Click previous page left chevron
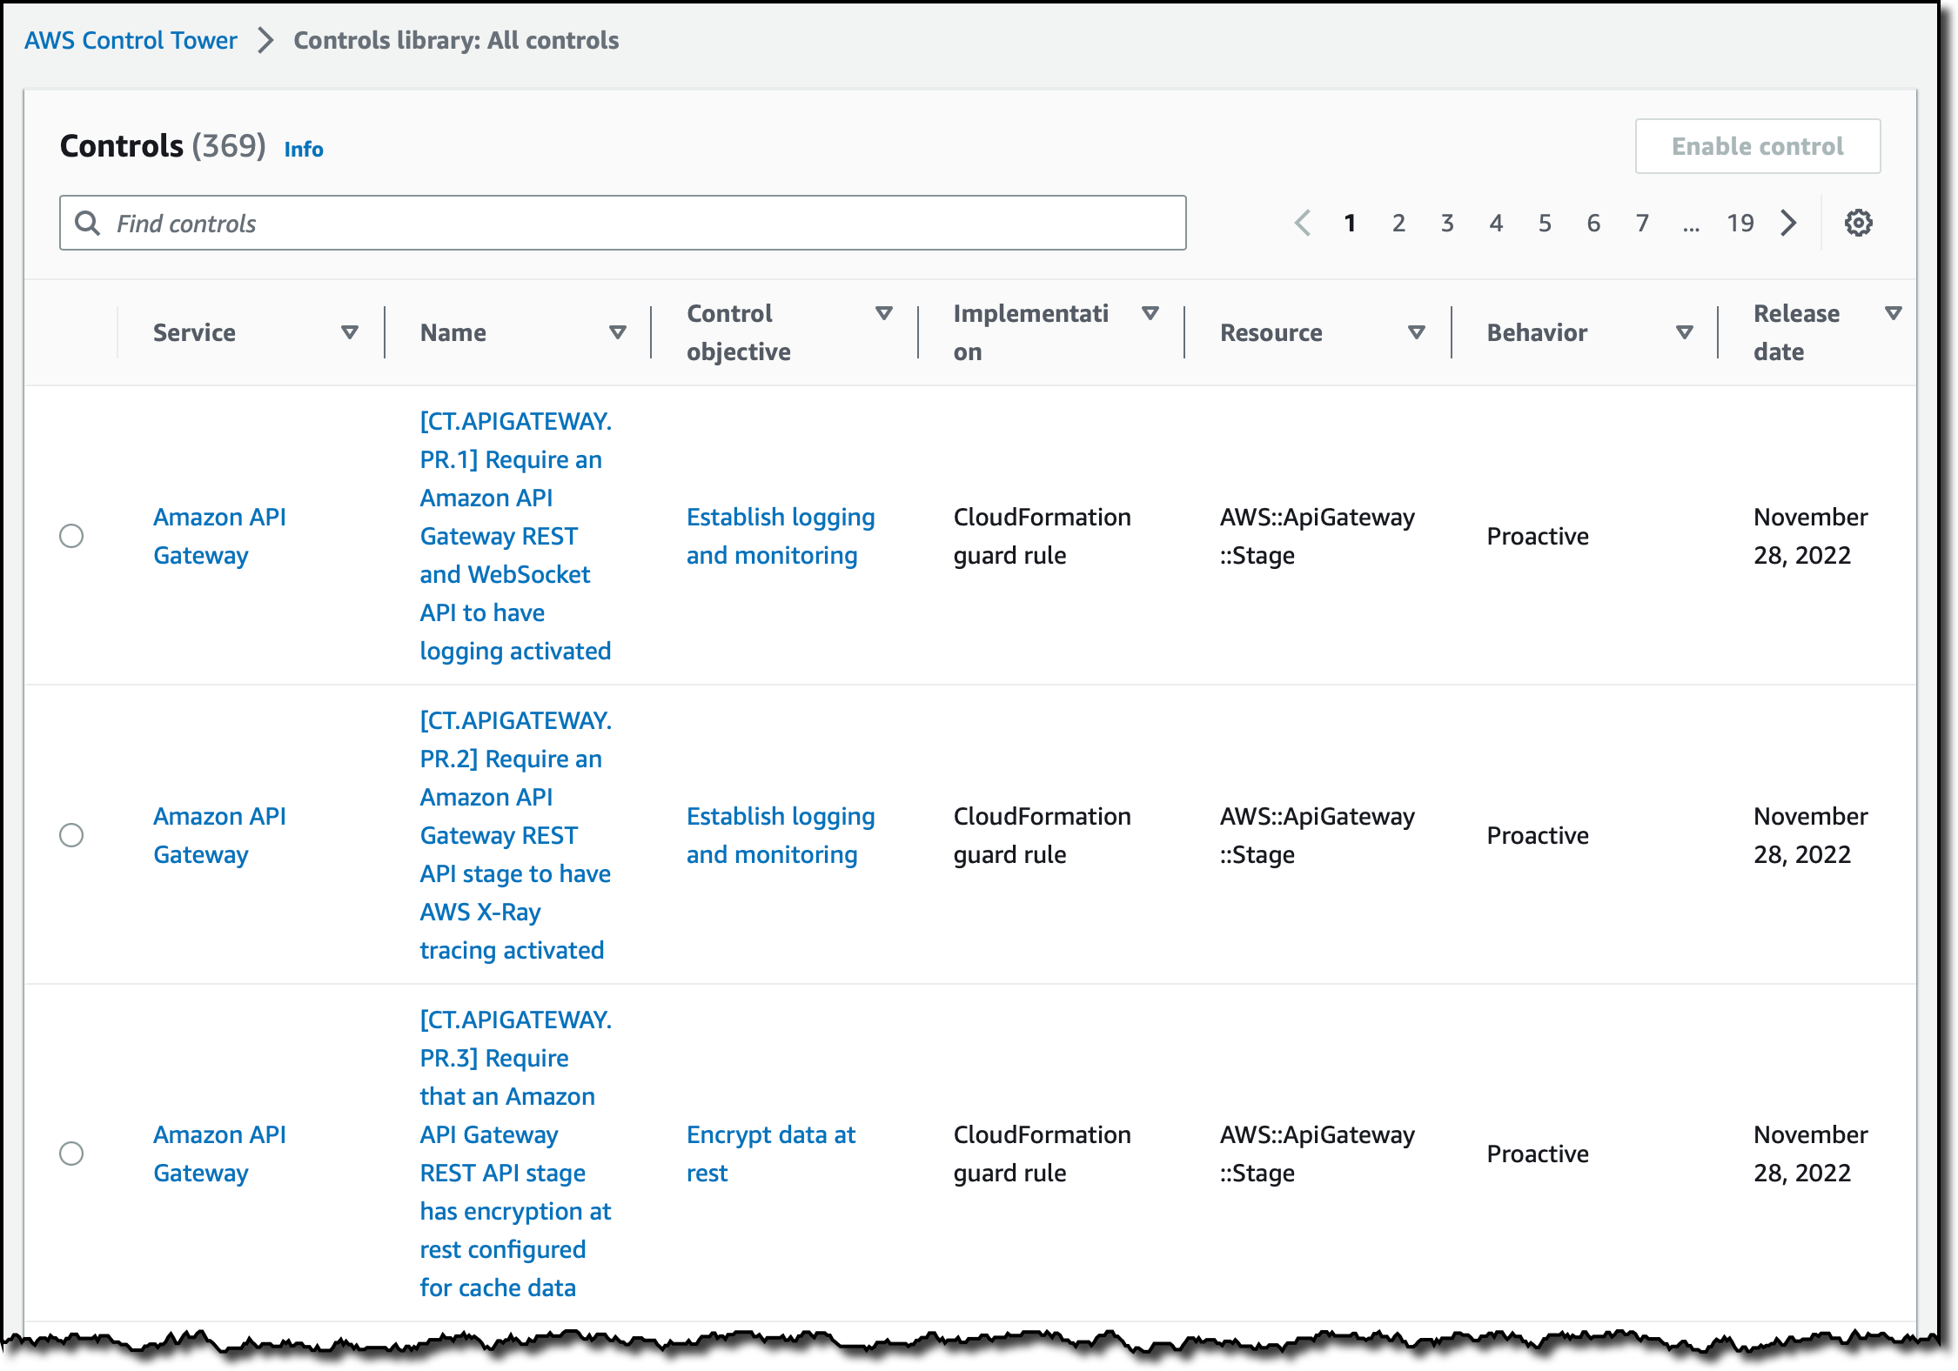Viewport: 1958px width, 1371px height. click(x=1303, y=223)
